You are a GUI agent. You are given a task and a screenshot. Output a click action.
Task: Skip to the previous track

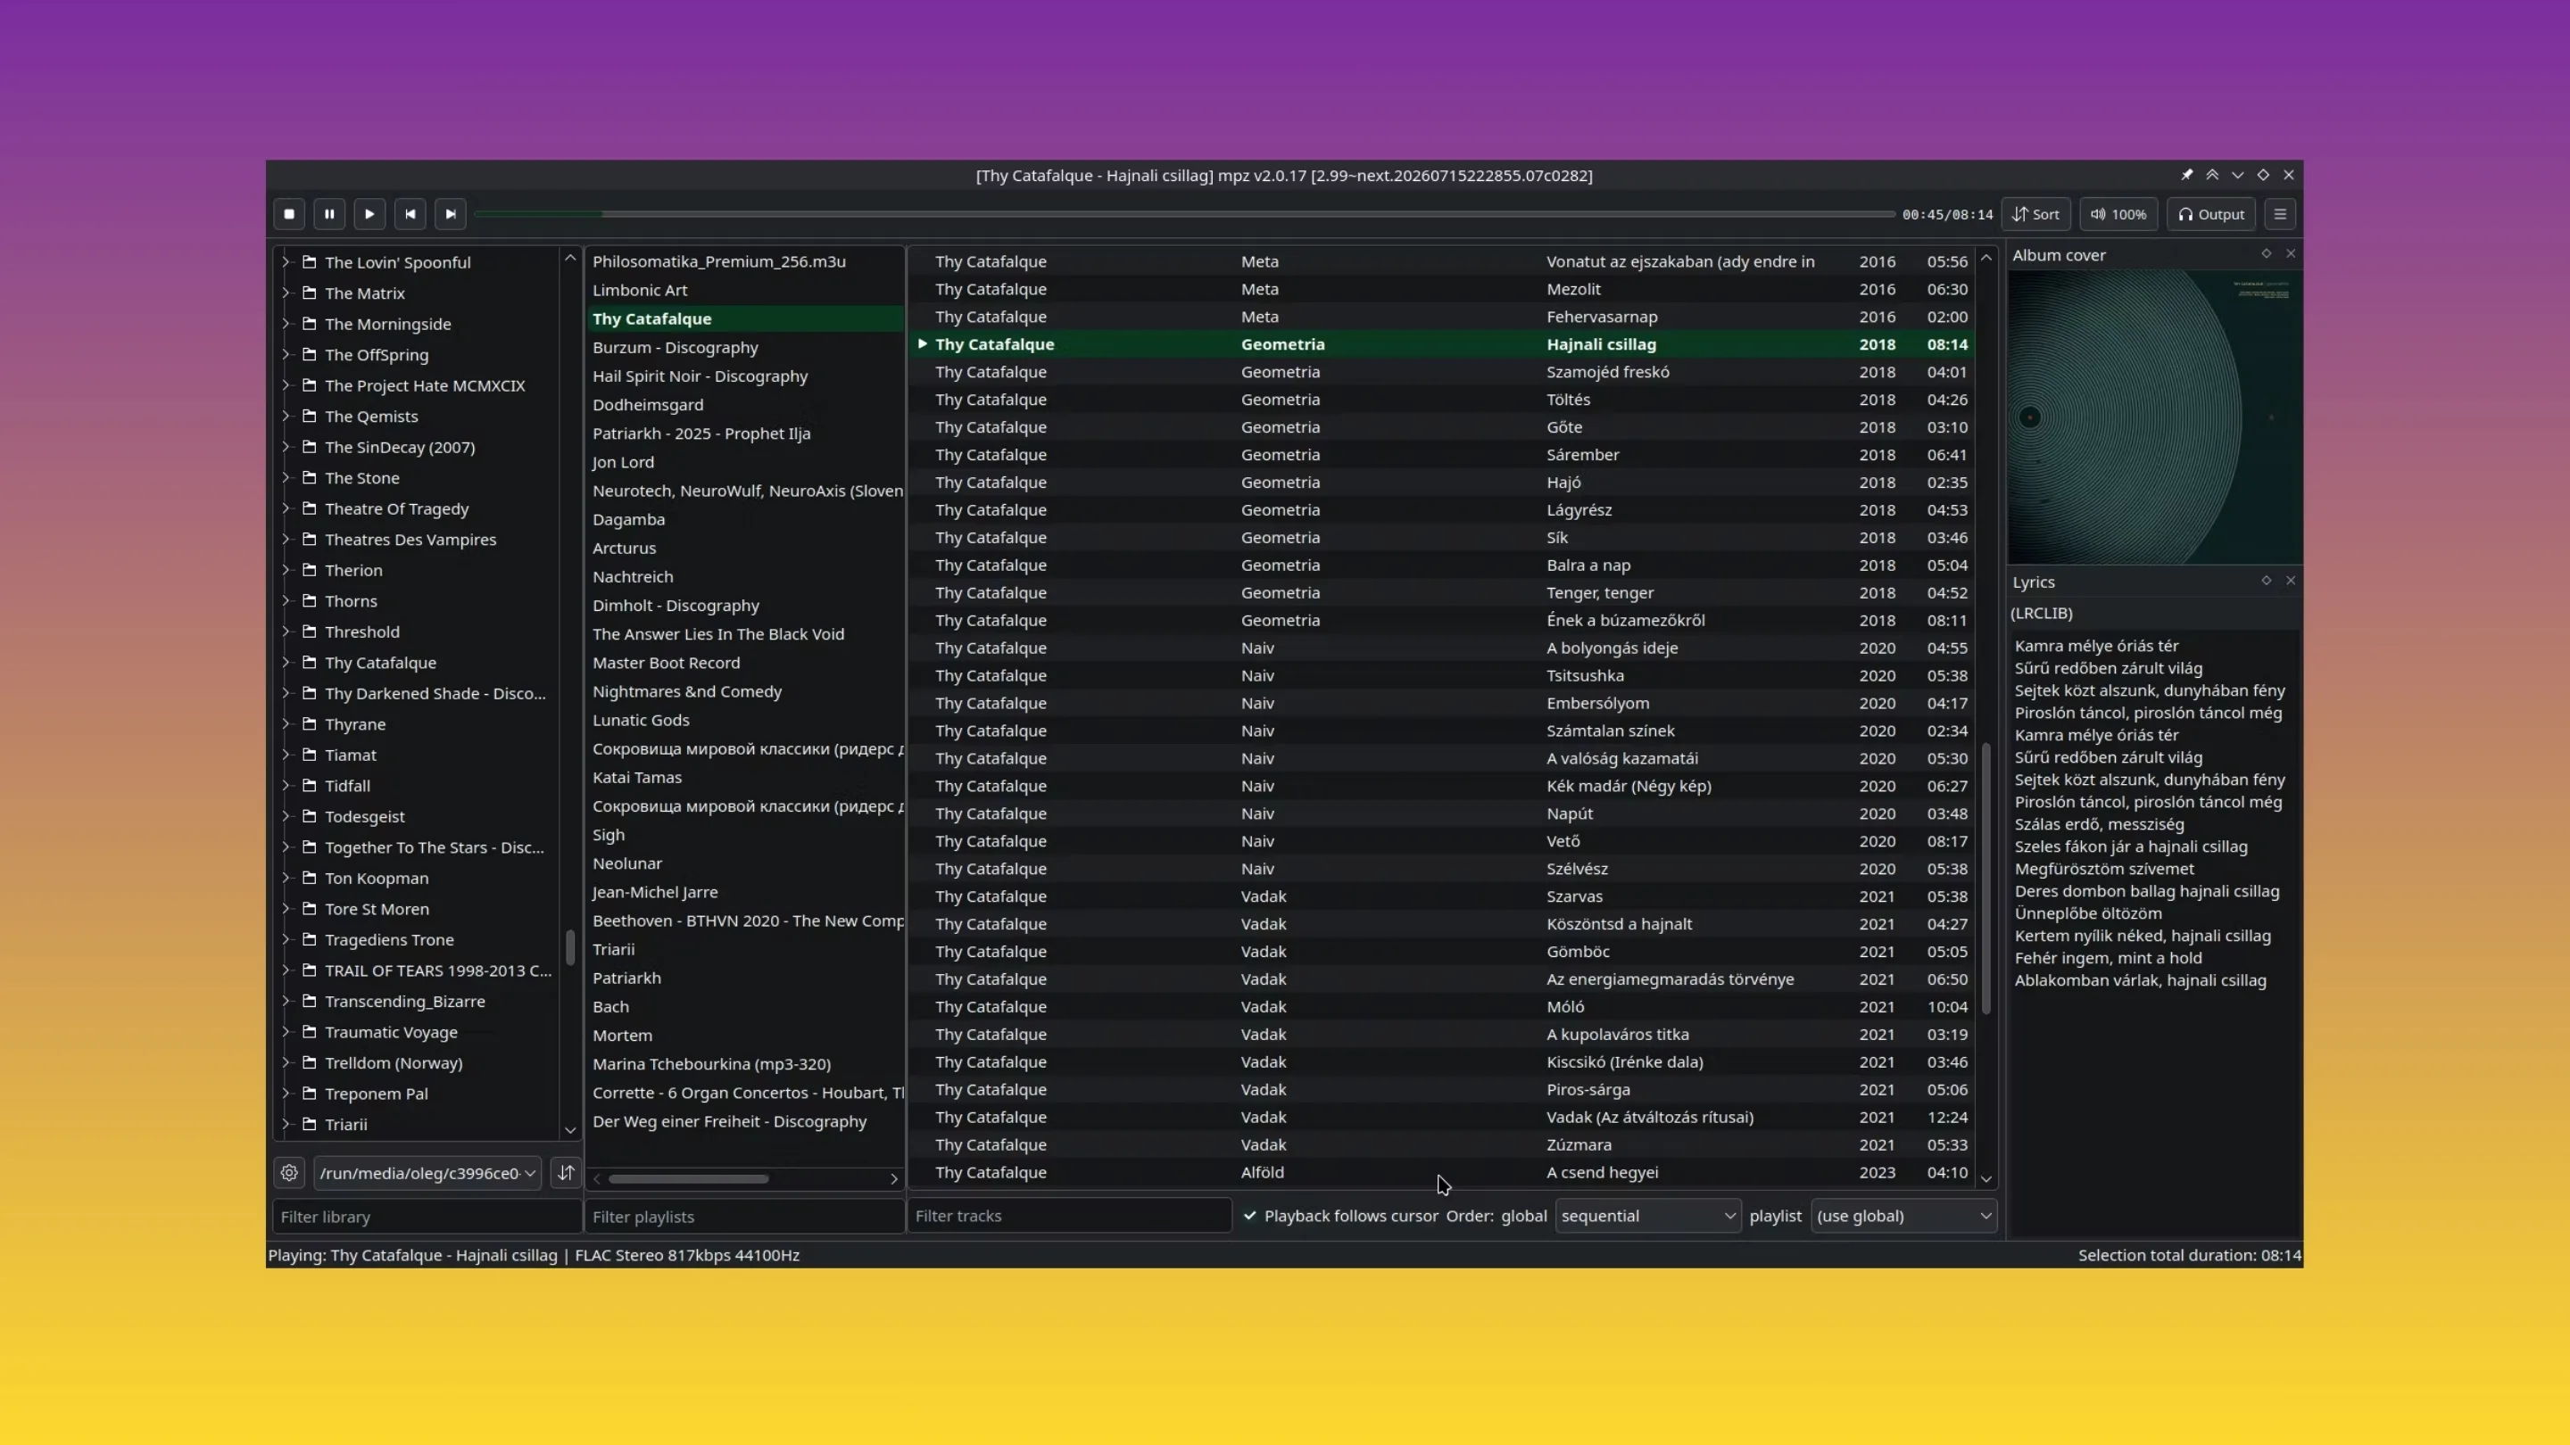[410, 214]
